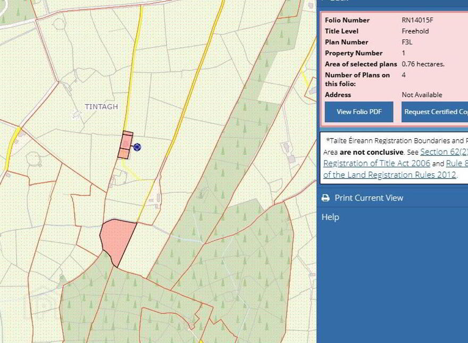Click the Property Number label
The image size is (468, 343).
[354, 53]
